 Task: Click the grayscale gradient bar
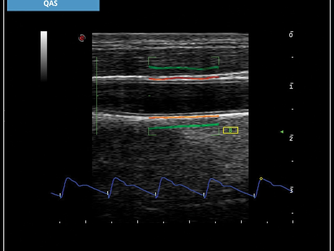[44, 55]
